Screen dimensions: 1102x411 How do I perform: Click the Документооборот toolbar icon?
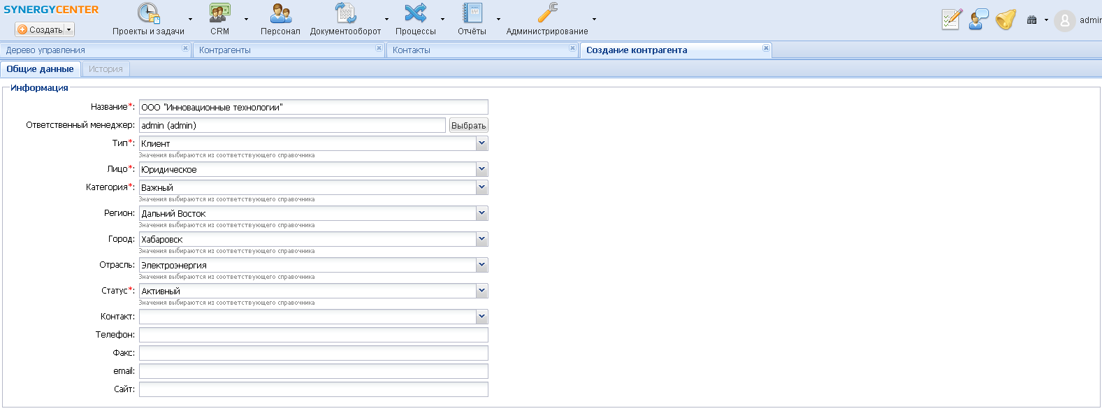click(345, 14)
